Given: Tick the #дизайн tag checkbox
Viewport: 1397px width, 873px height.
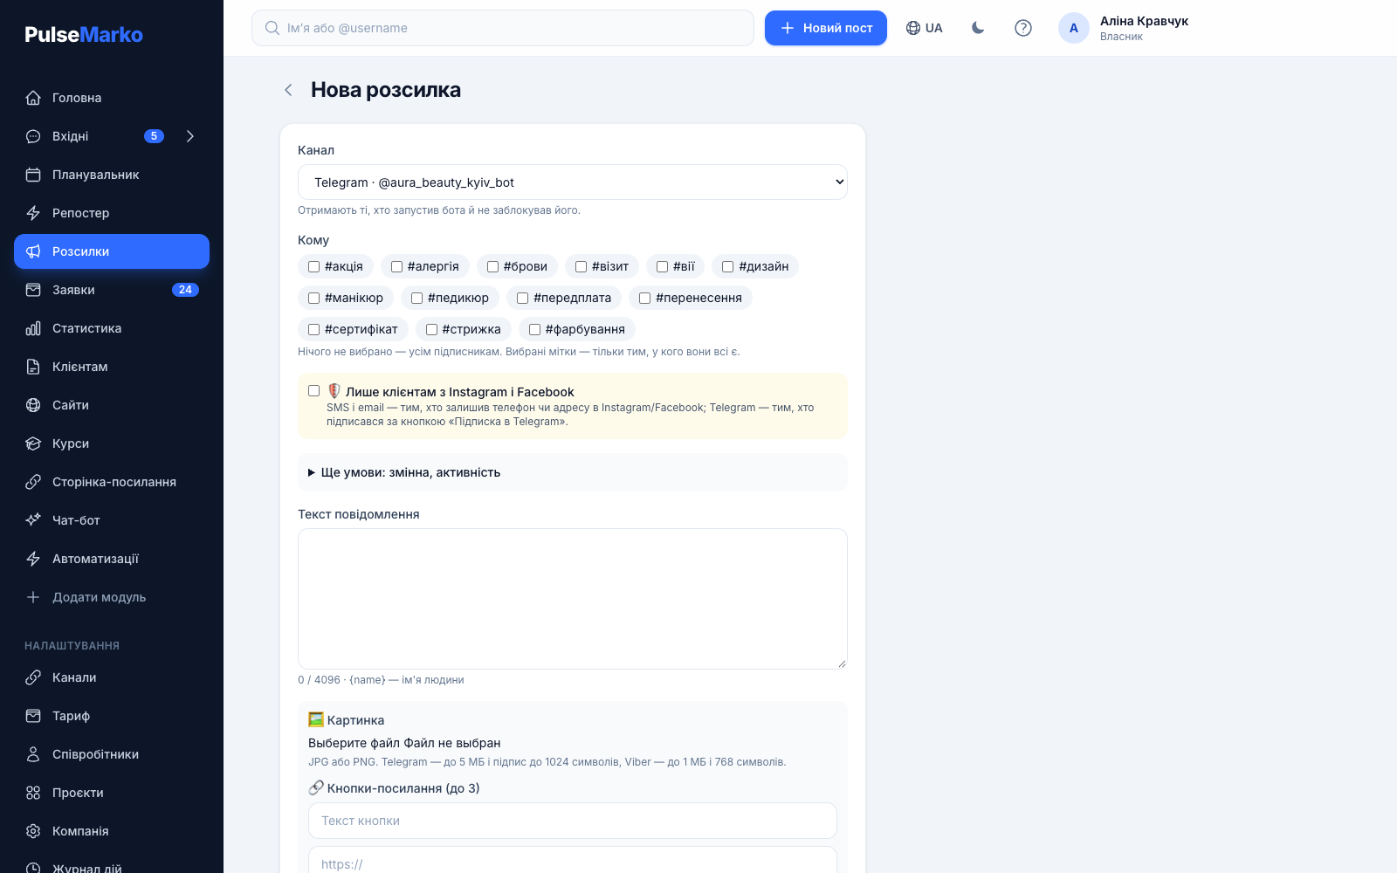Looking at the screenshot, I should click(727, 266).
